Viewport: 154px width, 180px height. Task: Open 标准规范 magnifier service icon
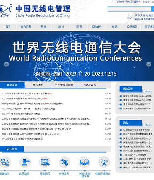pos(45,162)
